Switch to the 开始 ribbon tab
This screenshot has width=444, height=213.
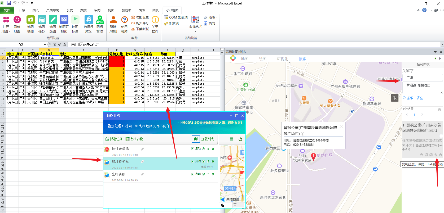[22, 10]
